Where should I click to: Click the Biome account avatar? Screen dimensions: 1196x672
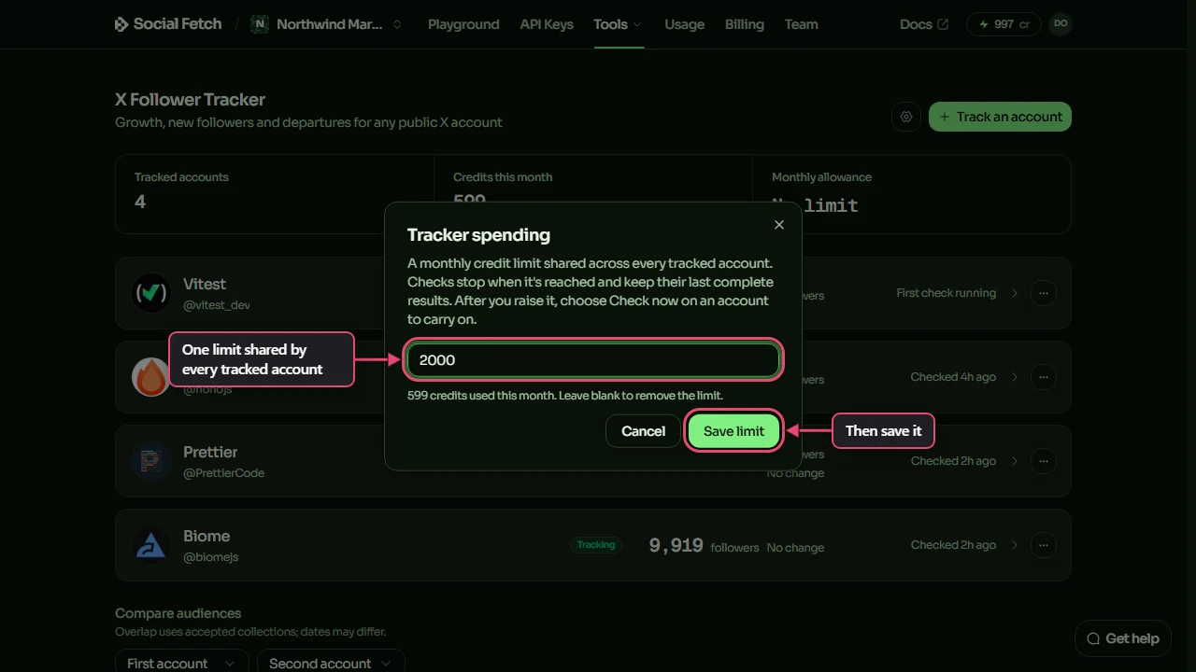click(150, 545)
